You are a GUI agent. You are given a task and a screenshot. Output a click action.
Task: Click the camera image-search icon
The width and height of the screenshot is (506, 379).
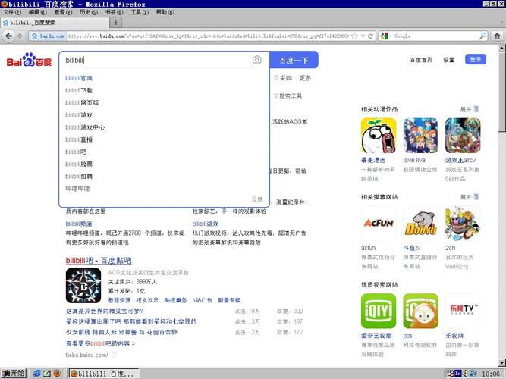click(256, 60)
